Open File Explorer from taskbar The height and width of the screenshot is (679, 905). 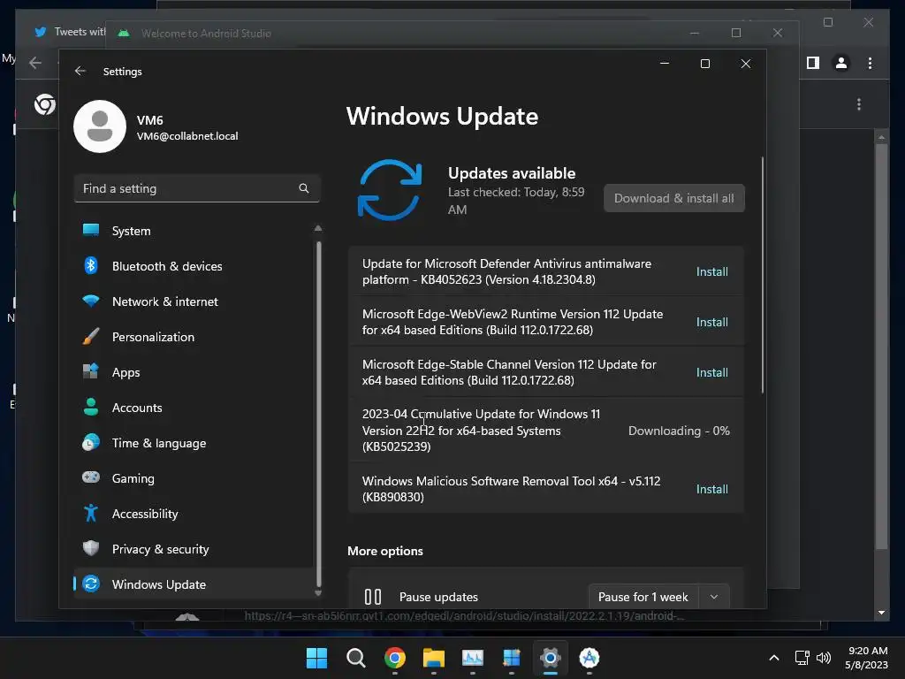(x=433, y=658)
